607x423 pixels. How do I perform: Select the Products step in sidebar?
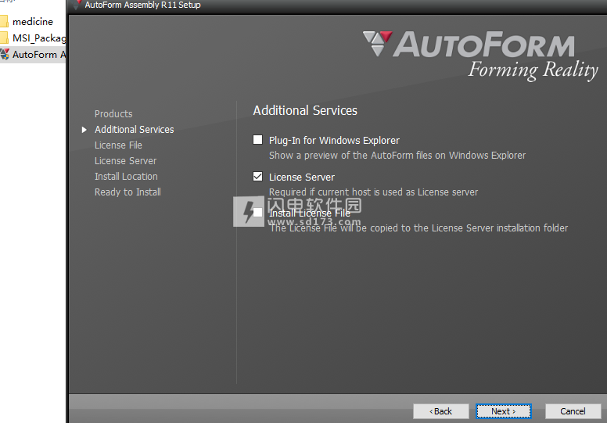113,114
